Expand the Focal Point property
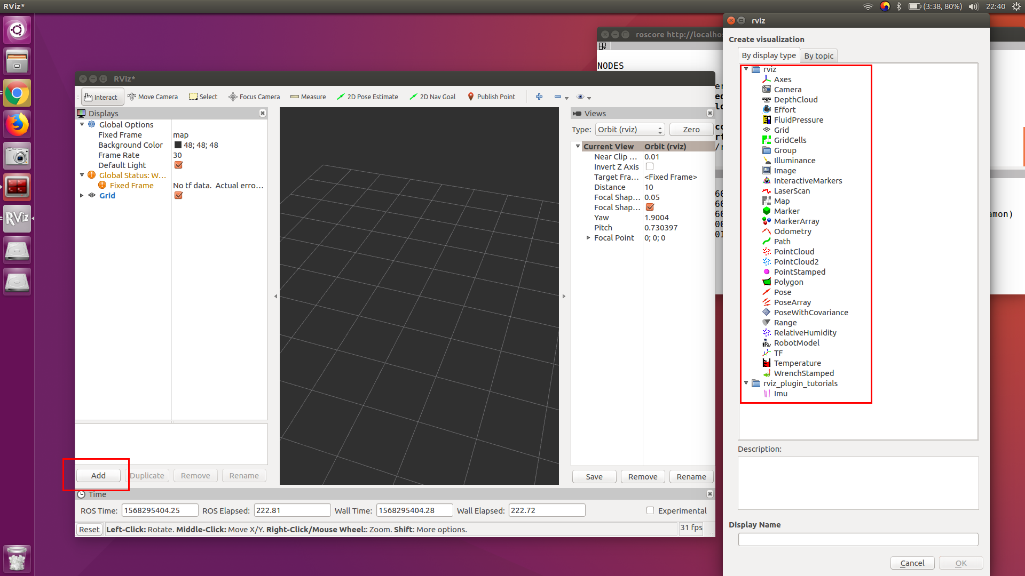Screen dimensions: 1025x576 [588, 238]
